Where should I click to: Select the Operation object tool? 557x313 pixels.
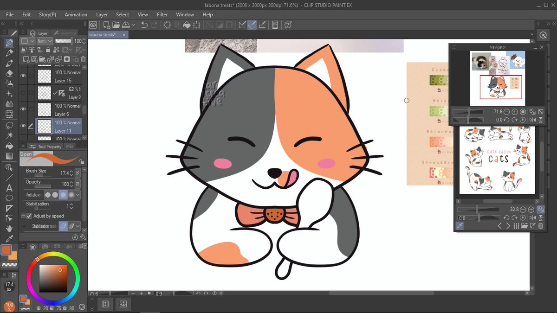pyautogui.click(x=9, y=167)
